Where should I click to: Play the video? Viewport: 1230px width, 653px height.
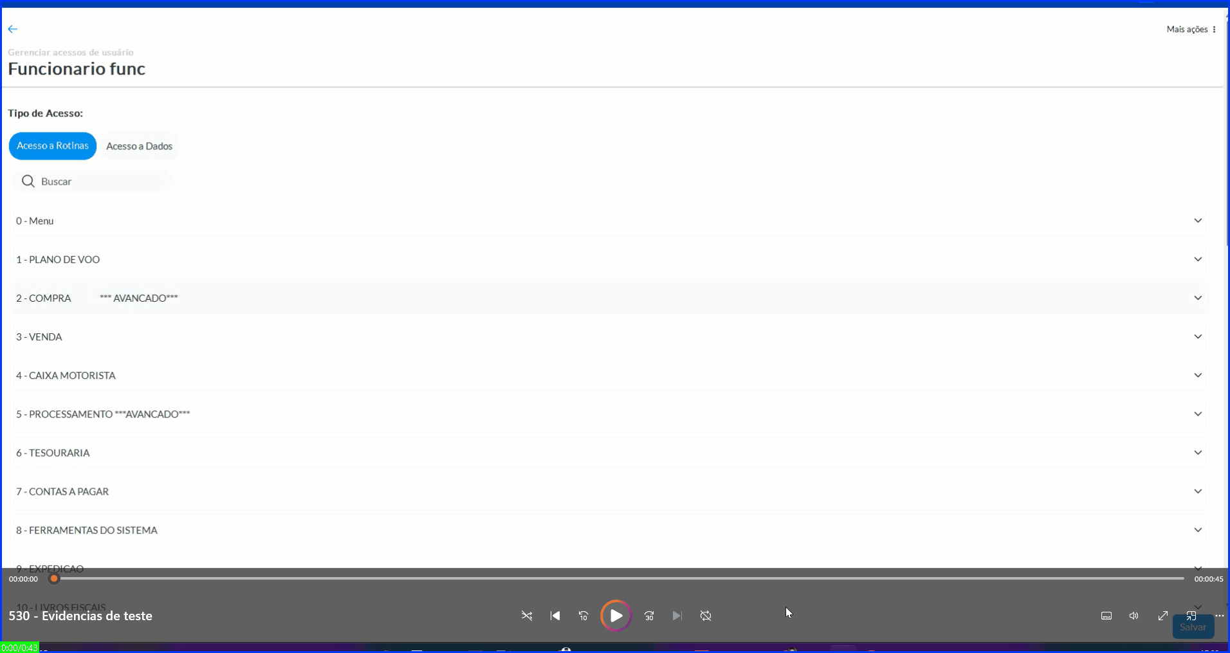click(x=616, y=616)
